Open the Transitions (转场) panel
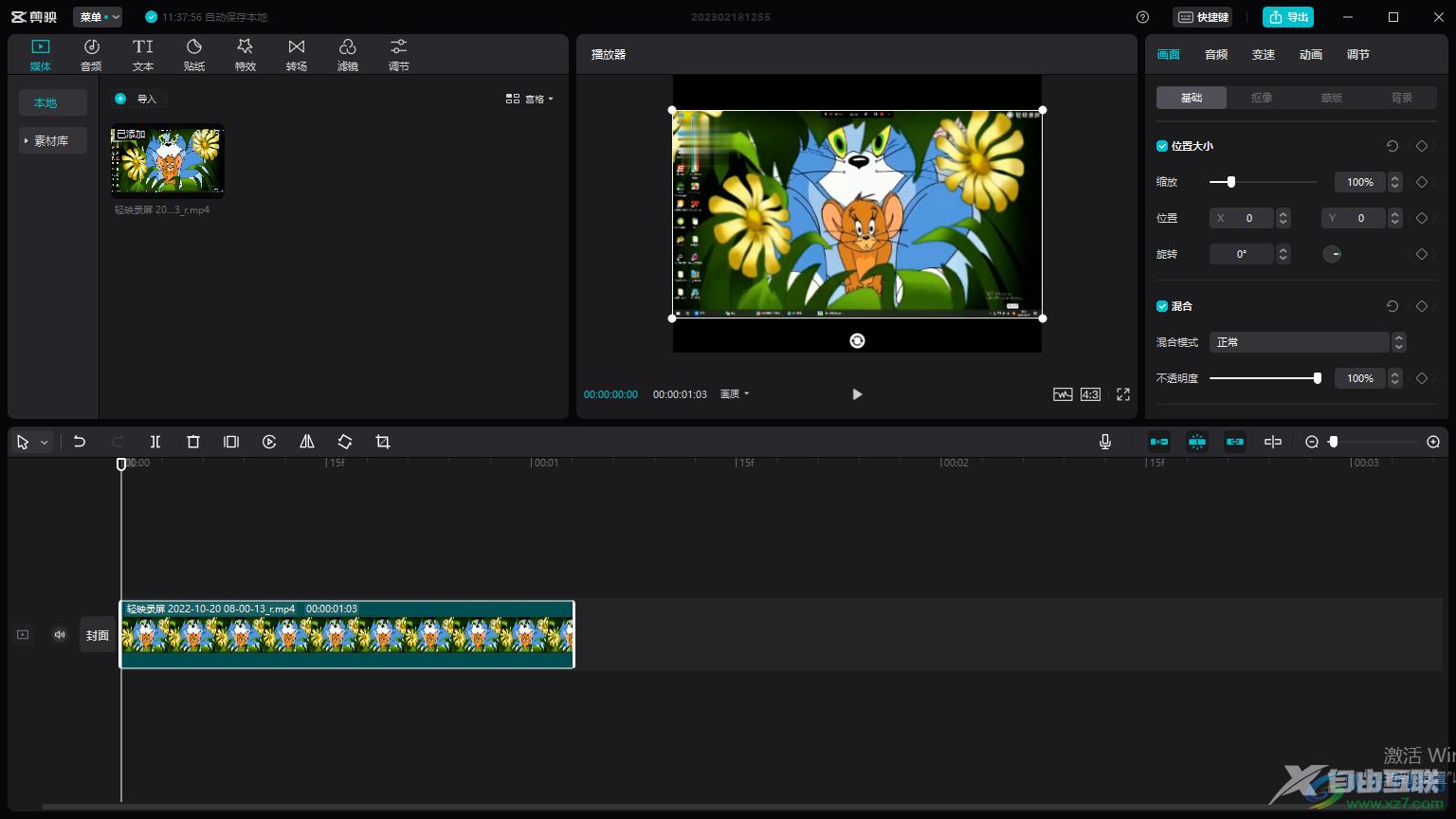 click(x=297, y=55)
